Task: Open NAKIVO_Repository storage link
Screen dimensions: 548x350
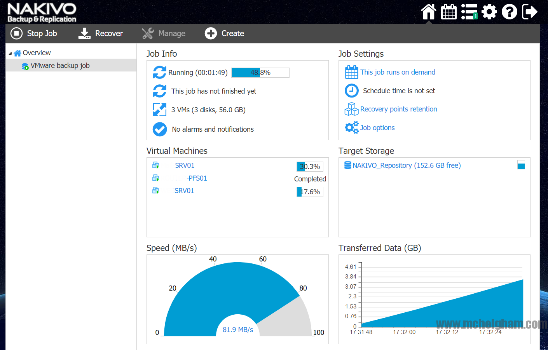Action: (x=407, y=165)
